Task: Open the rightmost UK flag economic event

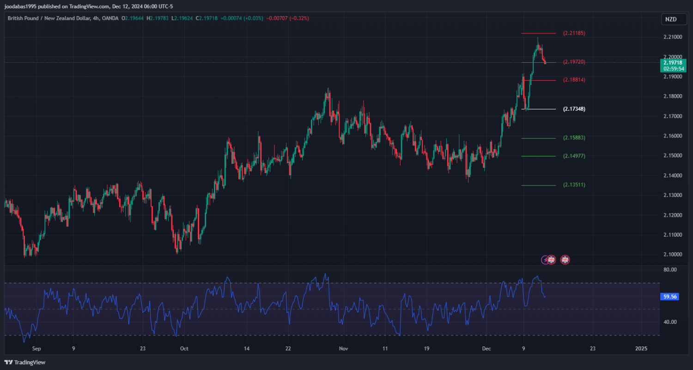Action: 565,260
